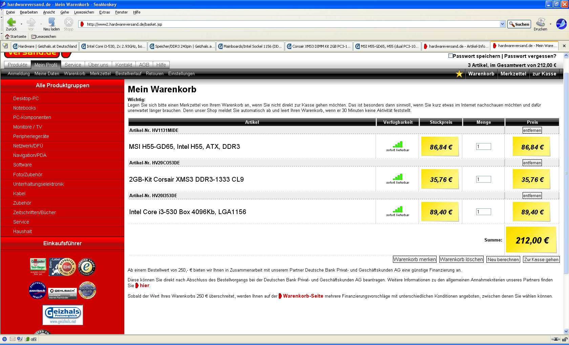The height and width of the screenshot is (345, 569).
Task: Click the Computer Bild Test-Sieger badge
Action: pyautogui.click(x=38, y=267)
